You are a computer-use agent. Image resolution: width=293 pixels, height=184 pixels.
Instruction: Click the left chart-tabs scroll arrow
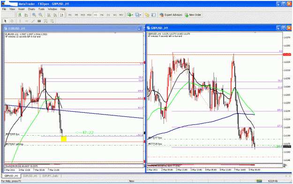[x=286, y=176]
